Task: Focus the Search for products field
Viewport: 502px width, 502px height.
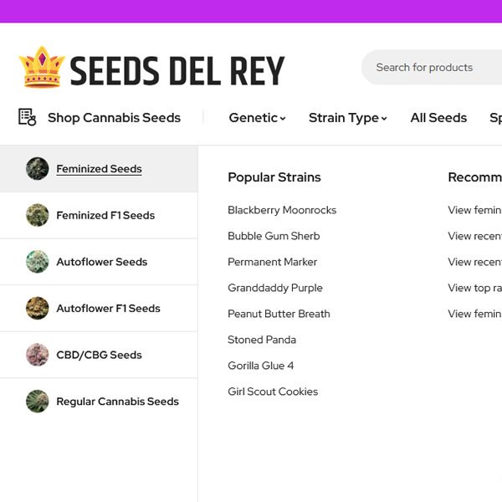Action: click(432, 67)
